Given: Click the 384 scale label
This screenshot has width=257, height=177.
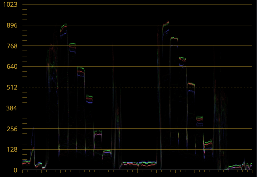Looking at the screenshot, I should click(x=12, y=108).
